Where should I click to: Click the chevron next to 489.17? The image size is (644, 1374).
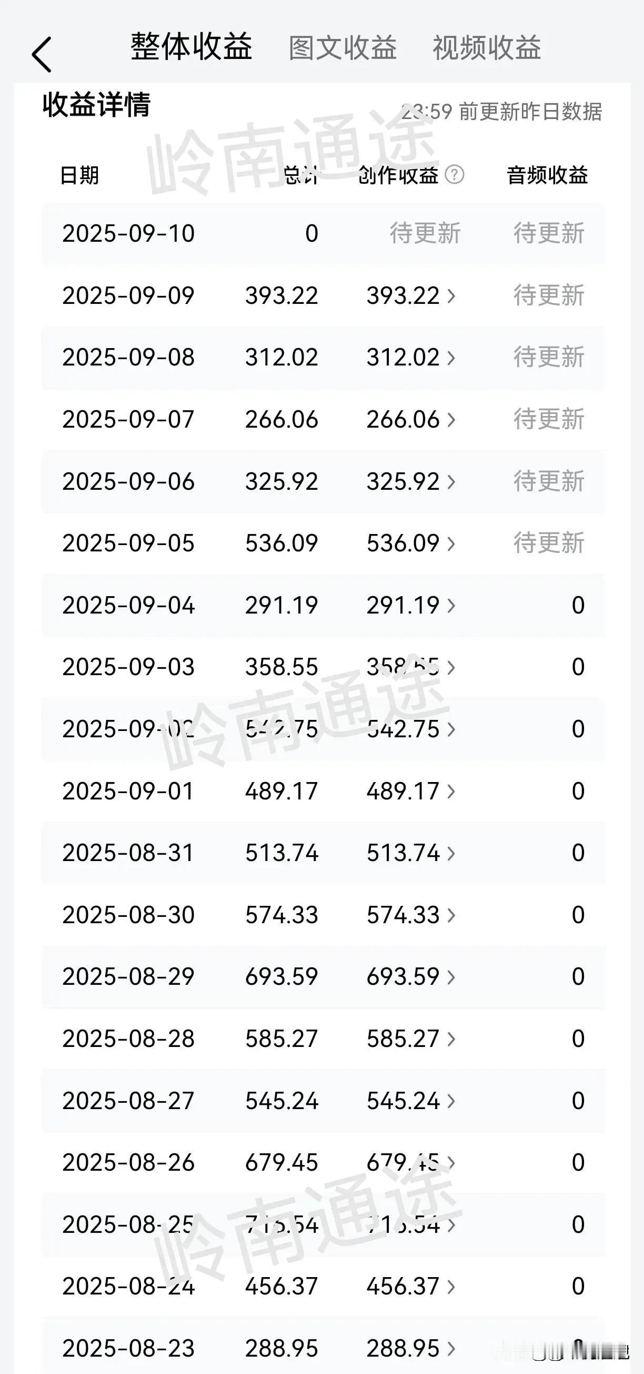pos(451,790)
